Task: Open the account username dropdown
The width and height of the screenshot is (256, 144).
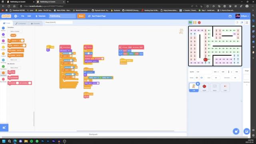Action: click(x=242, y=16)
